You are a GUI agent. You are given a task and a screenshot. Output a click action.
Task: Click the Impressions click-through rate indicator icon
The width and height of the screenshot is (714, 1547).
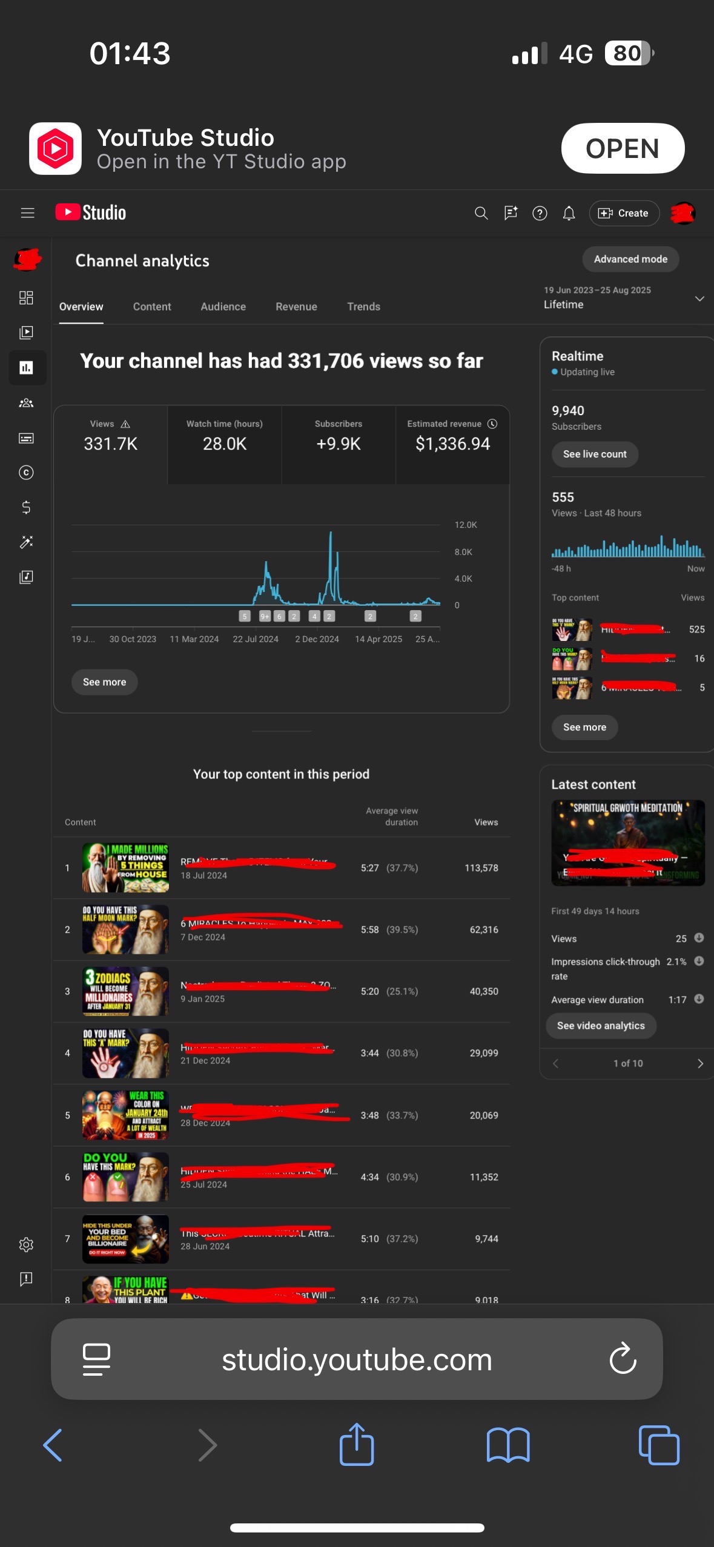point(699,961)
